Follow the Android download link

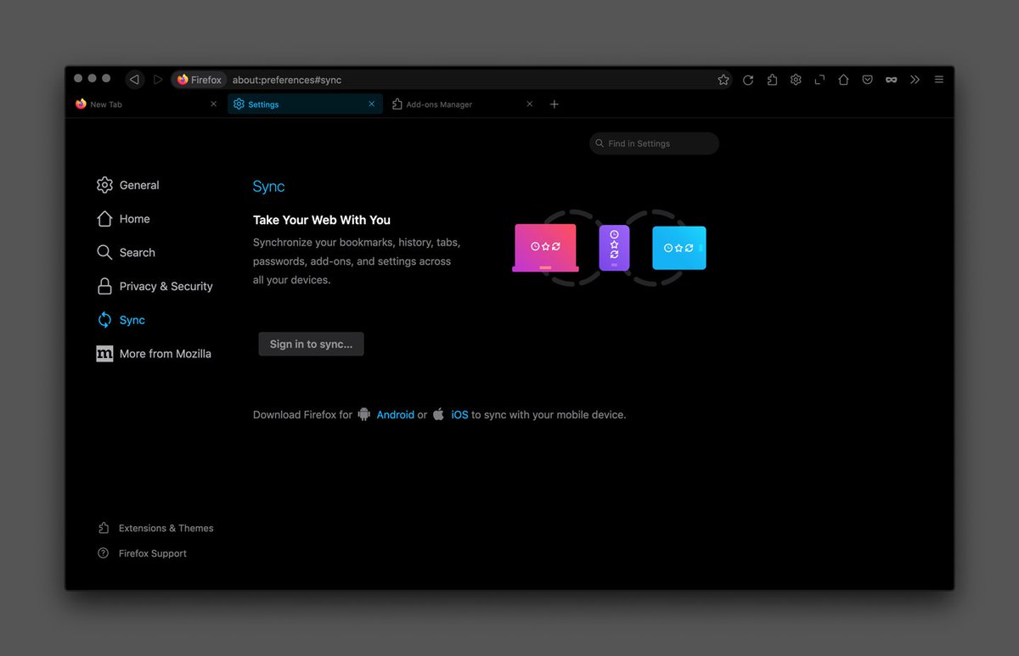(x=396, y=415)
